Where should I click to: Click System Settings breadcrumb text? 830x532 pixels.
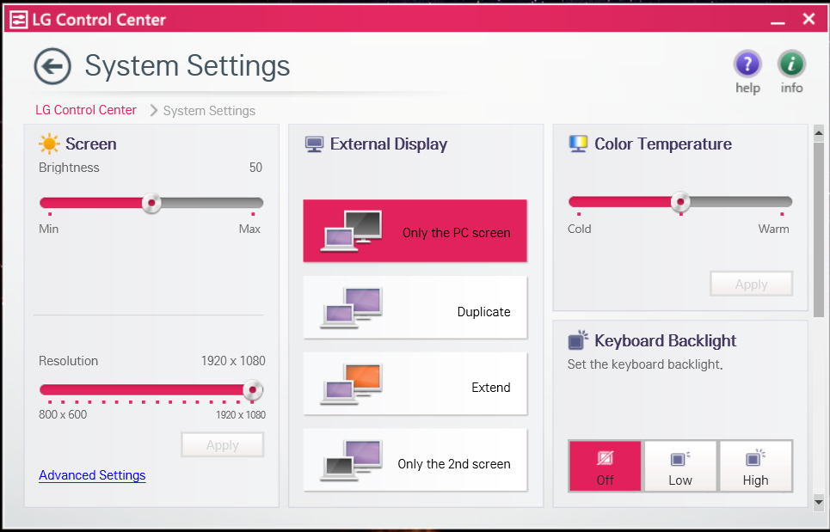[x=209, y=111]
